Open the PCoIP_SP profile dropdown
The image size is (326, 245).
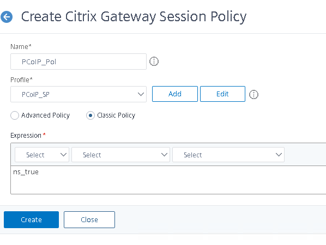79,94
